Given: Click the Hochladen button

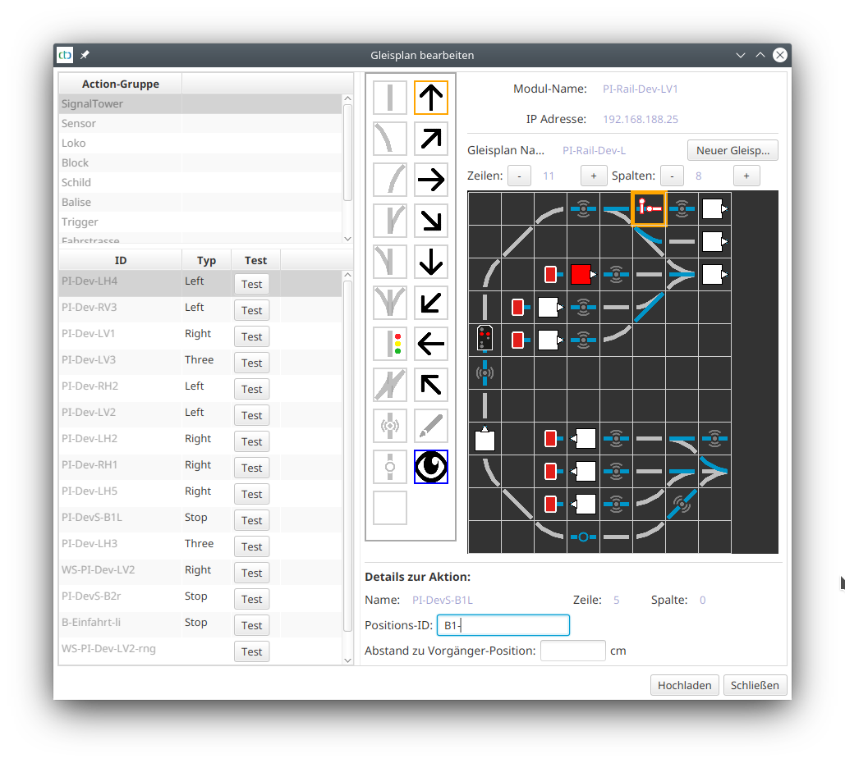Looking at the screenshot, I should tap(684, 685).
